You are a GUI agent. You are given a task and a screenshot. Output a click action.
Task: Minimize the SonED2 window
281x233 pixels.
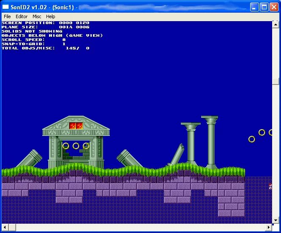click(254, 7)
